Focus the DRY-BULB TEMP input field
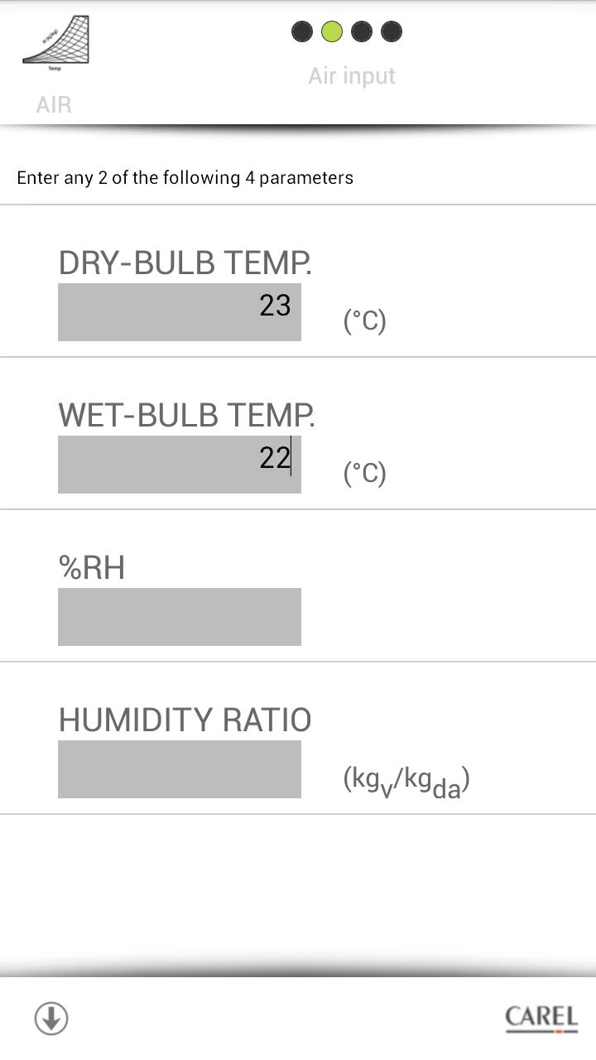The width and height of the screenshot is (596, 1060). [179, 312]
